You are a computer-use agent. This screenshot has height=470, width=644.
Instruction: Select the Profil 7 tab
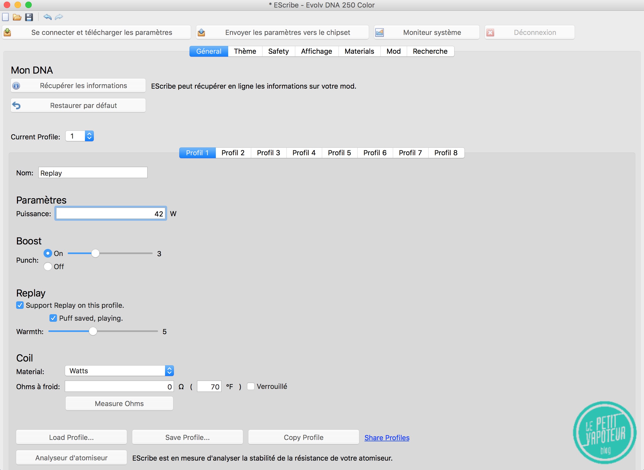pos(410,153)
